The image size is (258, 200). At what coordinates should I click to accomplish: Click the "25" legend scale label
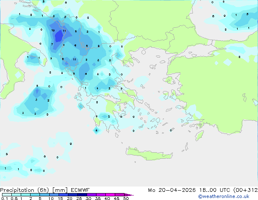click(79, 198)
